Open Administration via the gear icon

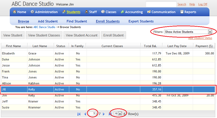pyautogui.click(x=32, y=12)
